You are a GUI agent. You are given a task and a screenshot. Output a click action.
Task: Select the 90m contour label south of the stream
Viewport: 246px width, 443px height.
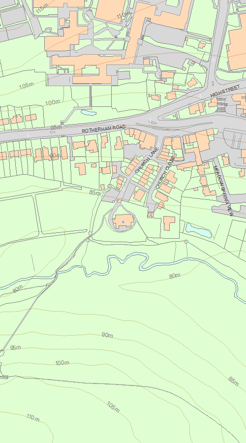coord(107,335)
